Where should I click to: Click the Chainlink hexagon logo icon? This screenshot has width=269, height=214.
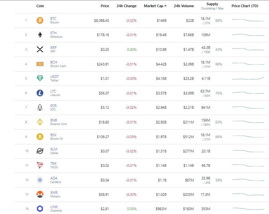pos(39,209)
